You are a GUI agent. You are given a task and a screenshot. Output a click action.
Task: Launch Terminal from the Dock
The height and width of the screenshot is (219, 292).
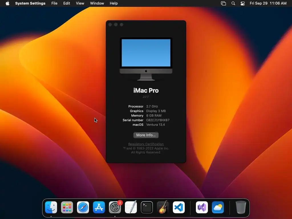[147, 207]
